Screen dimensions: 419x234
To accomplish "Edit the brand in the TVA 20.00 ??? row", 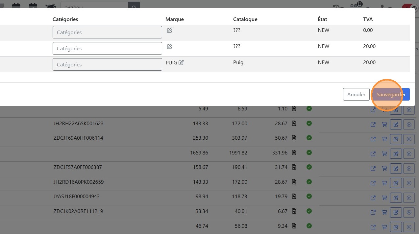I will click(169, 46).
